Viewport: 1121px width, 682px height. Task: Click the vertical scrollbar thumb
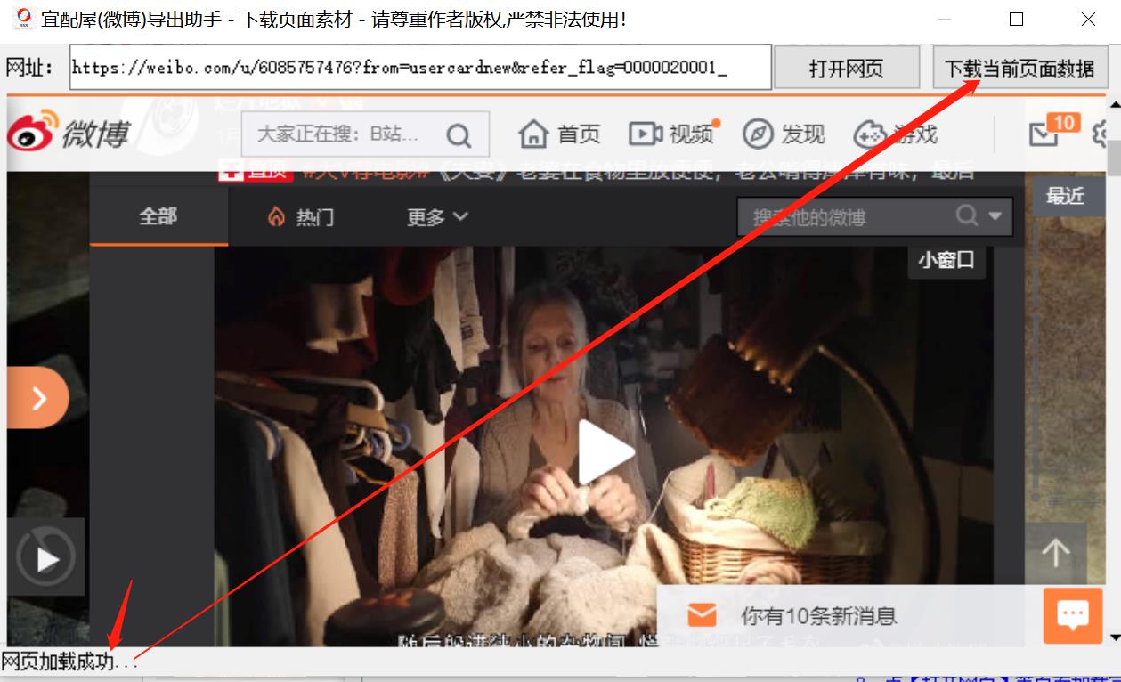coord(1114,158)
